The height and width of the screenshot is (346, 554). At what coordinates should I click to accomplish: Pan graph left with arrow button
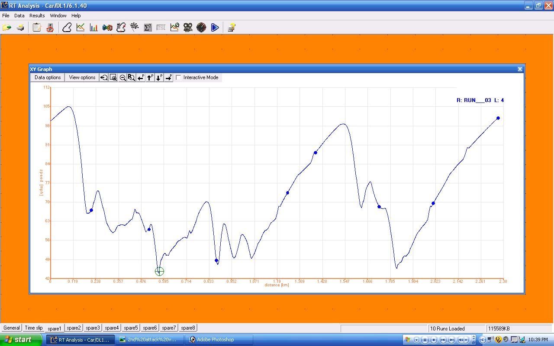click(x=141, y=78)
